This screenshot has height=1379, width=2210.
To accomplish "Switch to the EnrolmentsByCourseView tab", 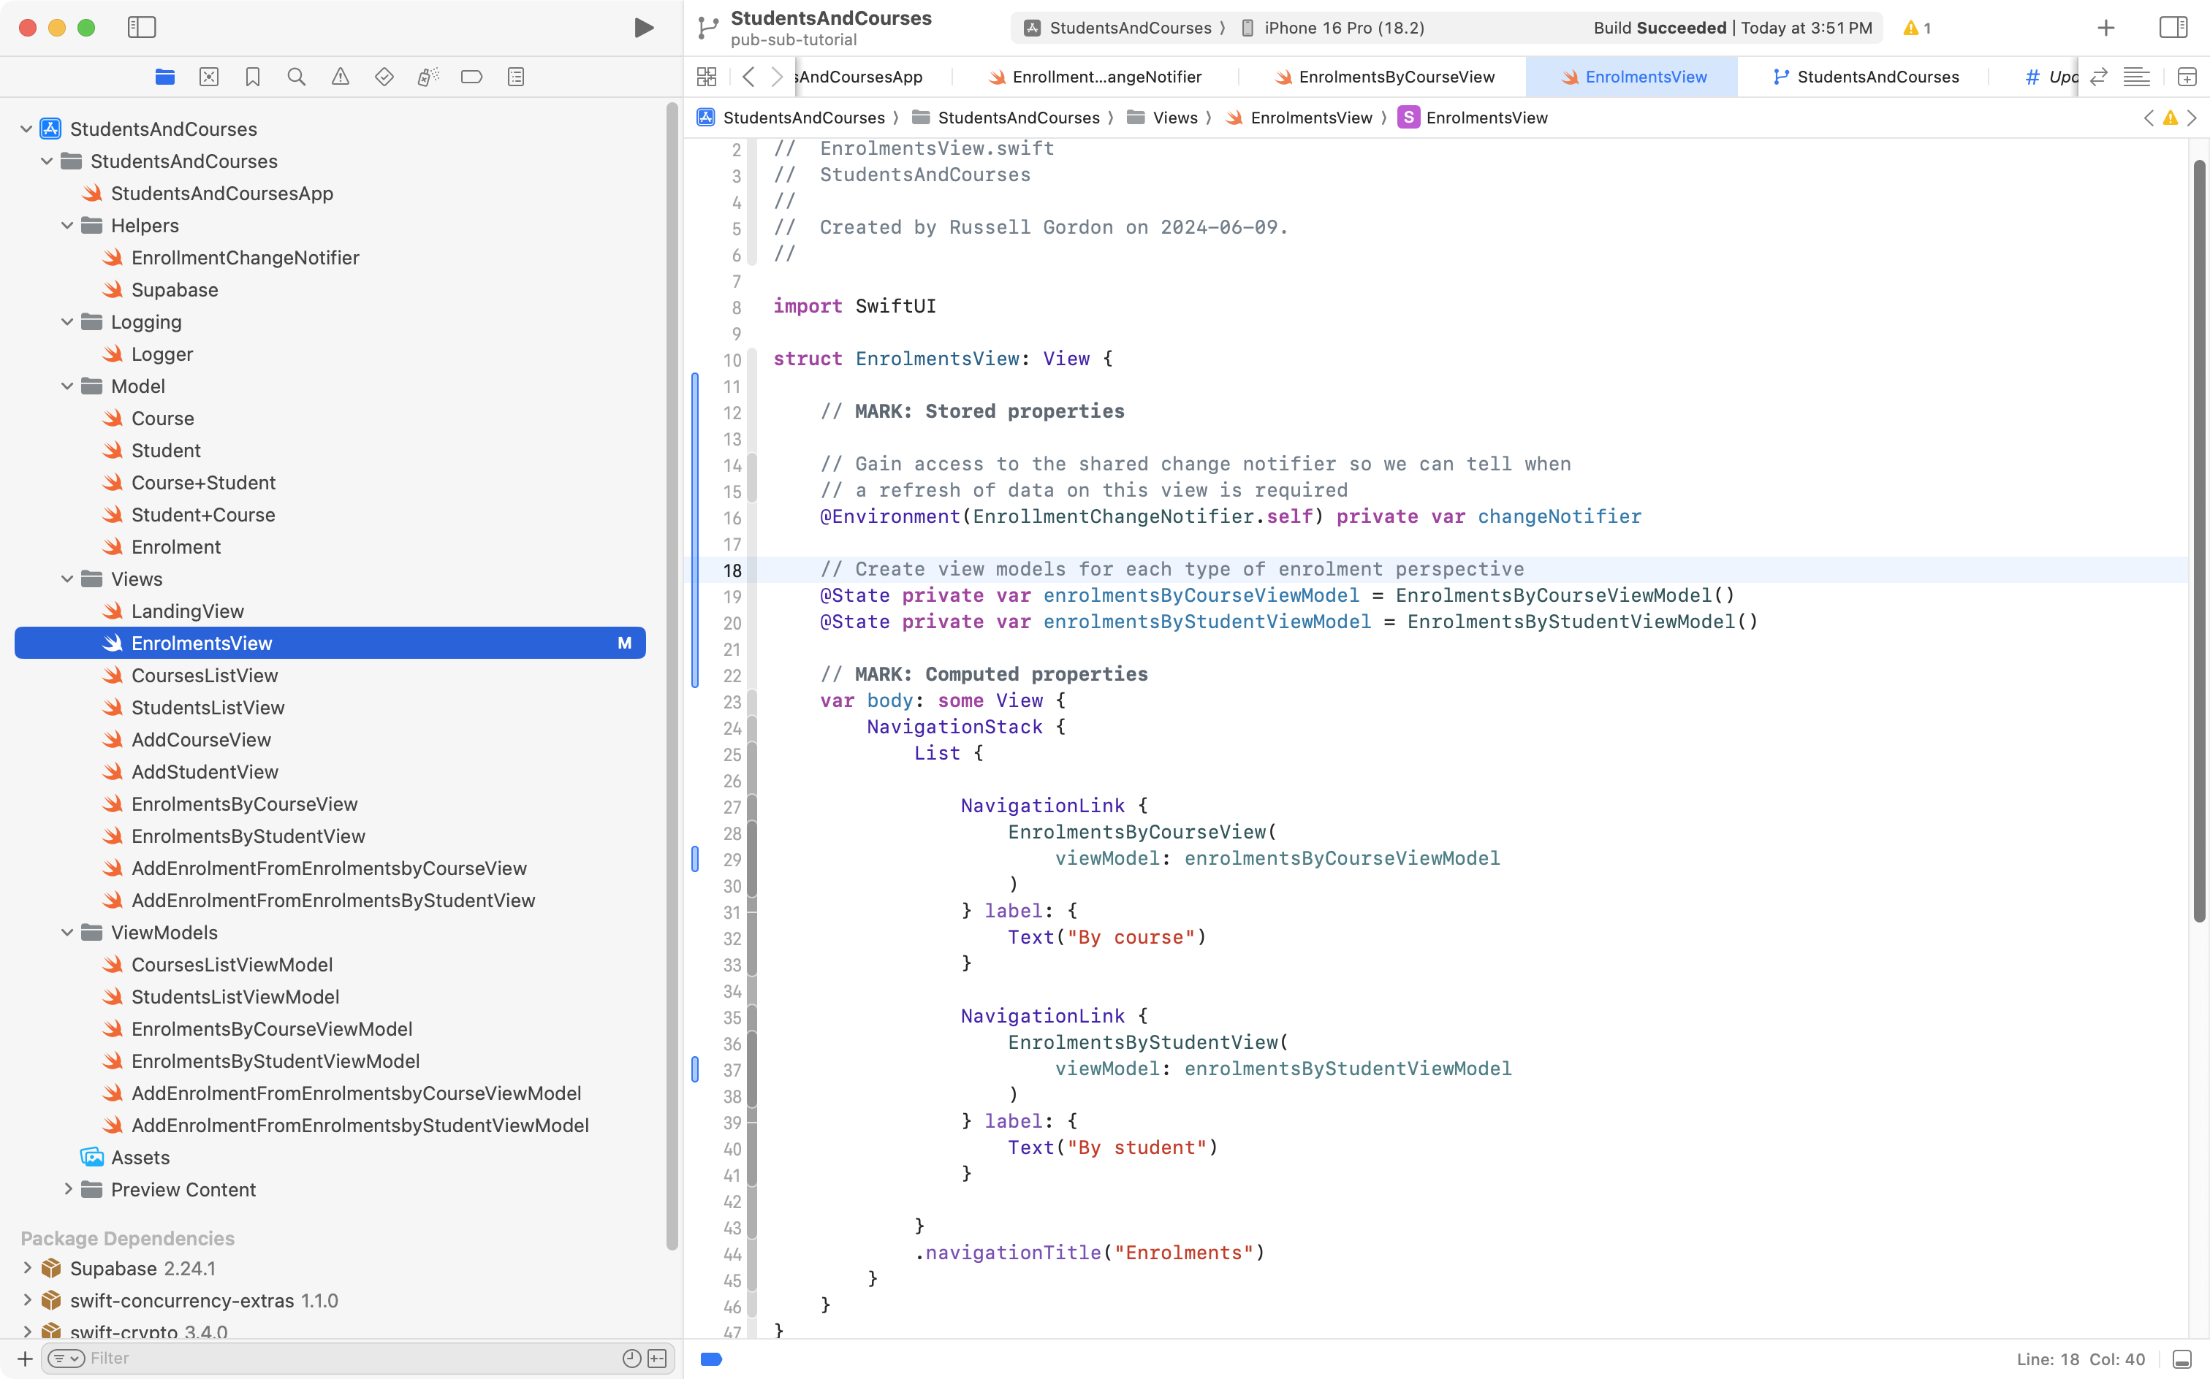I will point(1395,77).
